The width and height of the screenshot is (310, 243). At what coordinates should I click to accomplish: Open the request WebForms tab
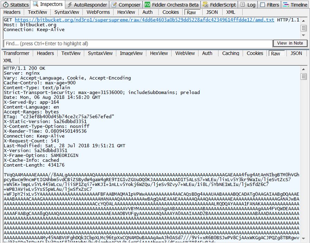[x=98, y=12]
